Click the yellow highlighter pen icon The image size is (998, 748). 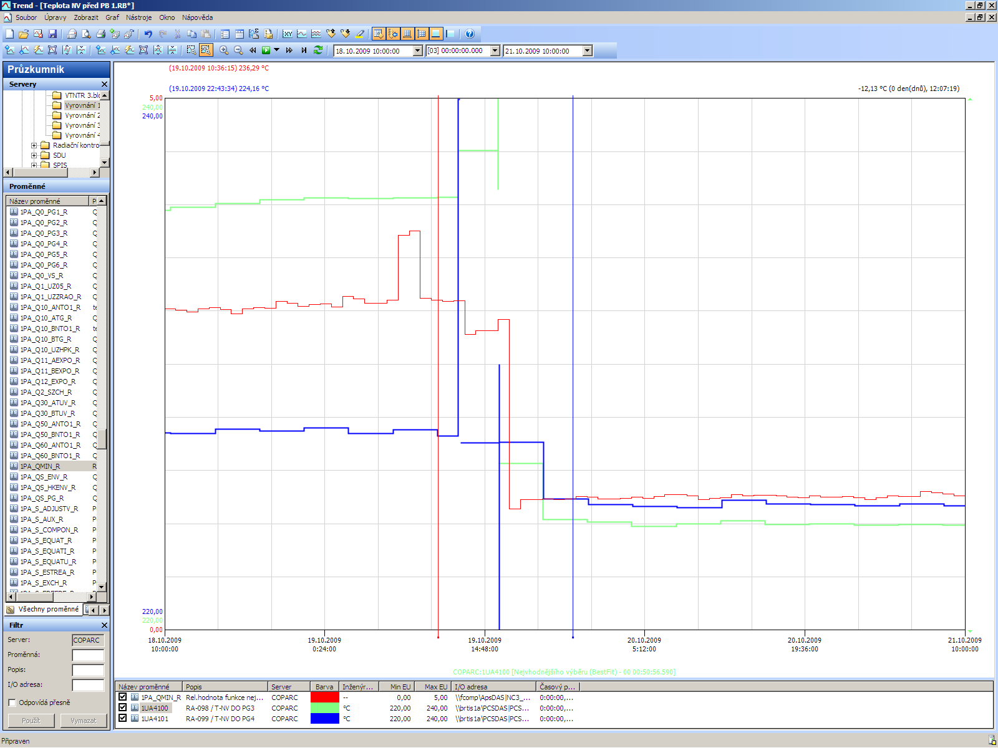pyautogui.click(x=359, y=34)
